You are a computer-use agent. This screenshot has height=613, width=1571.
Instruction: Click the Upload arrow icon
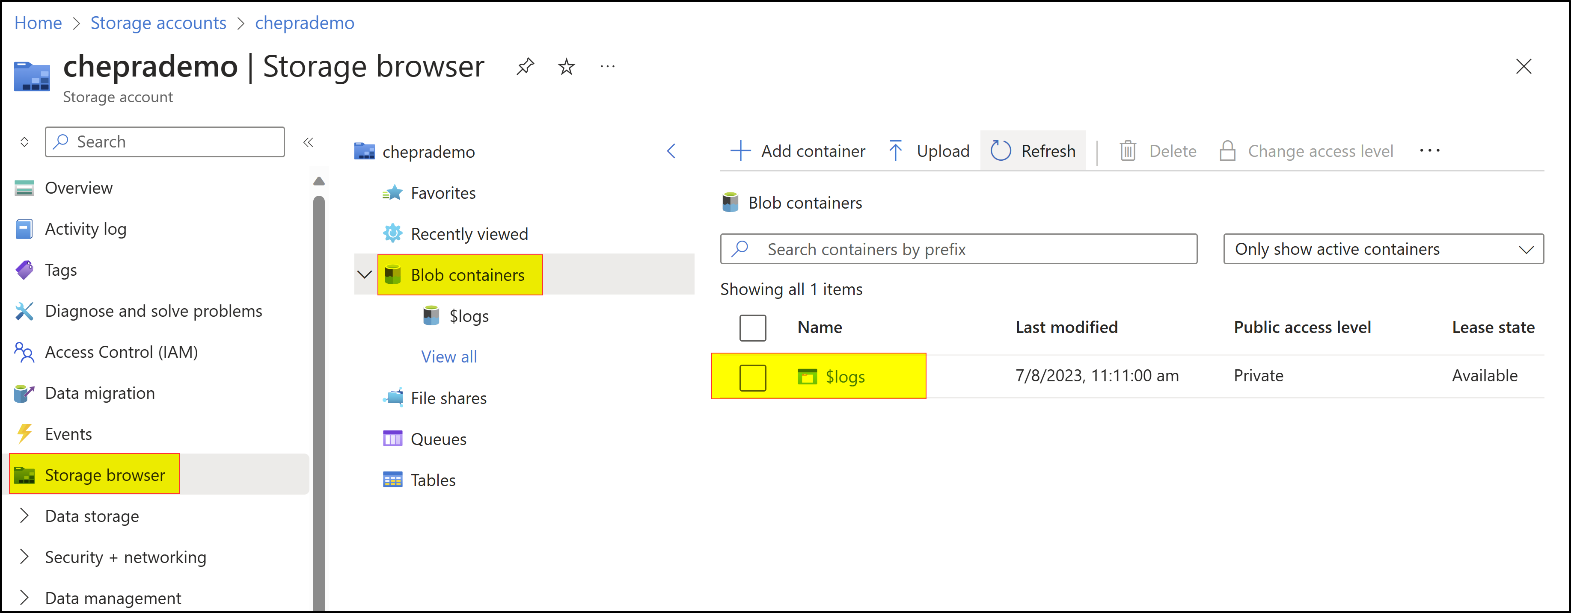tap(895, 150)
